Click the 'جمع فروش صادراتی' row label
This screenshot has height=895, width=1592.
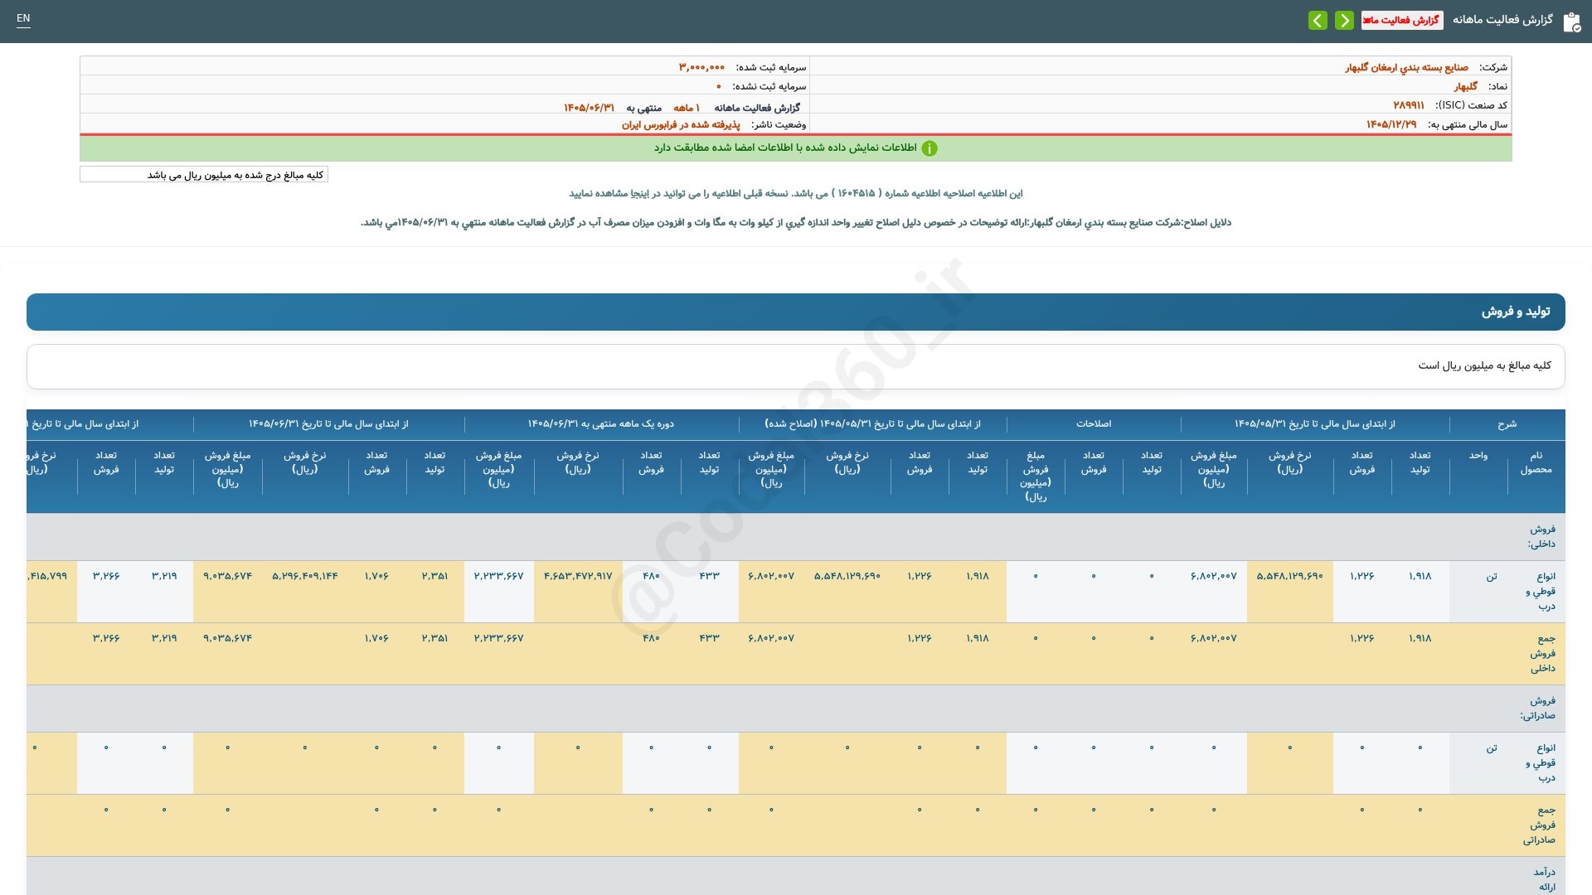[x=1539, y=825]
